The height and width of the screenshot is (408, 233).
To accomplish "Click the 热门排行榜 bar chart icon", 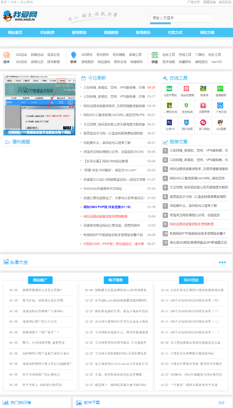I will pos(6,402).
